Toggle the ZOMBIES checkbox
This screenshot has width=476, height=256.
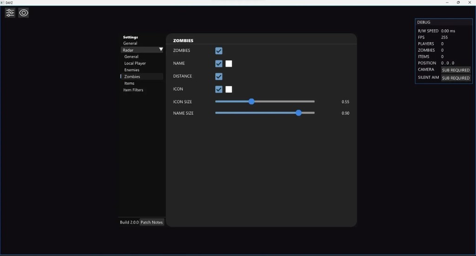point(219,51)
